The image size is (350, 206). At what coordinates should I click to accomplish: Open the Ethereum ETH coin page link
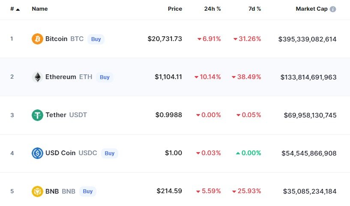click(69, 77)
